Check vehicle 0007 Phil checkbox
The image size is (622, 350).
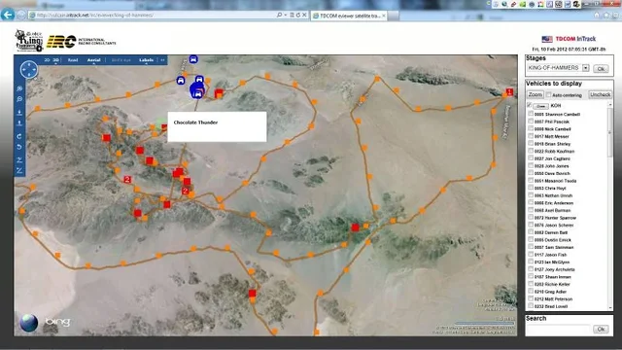tap(531, 122)
